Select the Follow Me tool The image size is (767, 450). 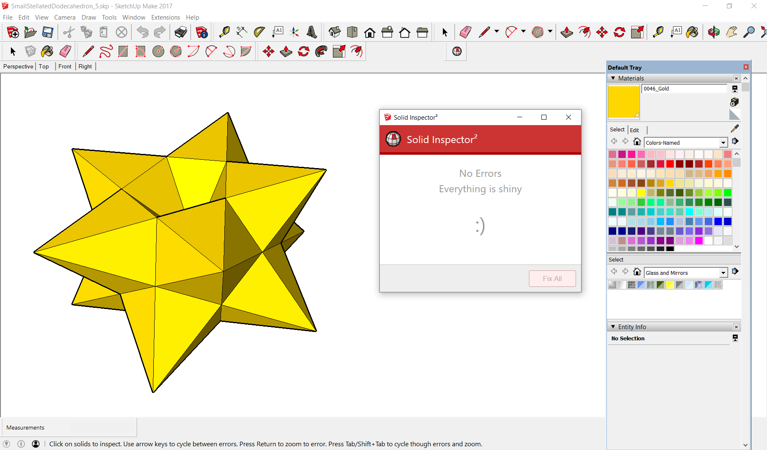click(x=321, y=51)
